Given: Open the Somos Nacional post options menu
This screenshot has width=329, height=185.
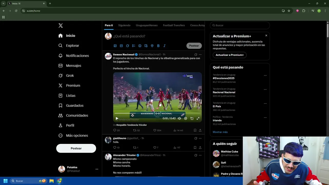Looking at the screenshot, I should tap(200, 54).
